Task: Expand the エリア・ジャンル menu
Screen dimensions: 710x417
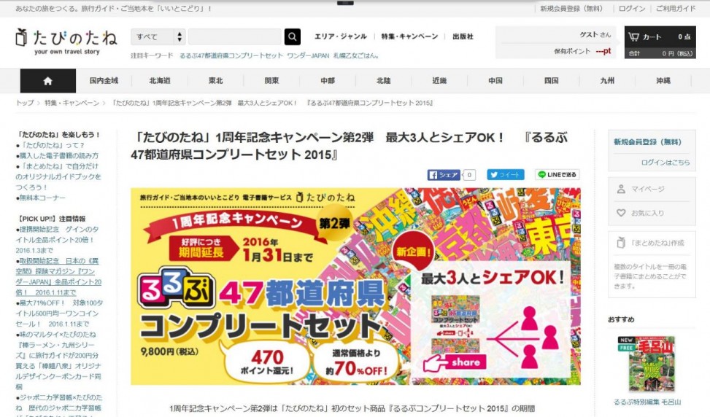Action: pyautogui.click(x=340, y=37)
